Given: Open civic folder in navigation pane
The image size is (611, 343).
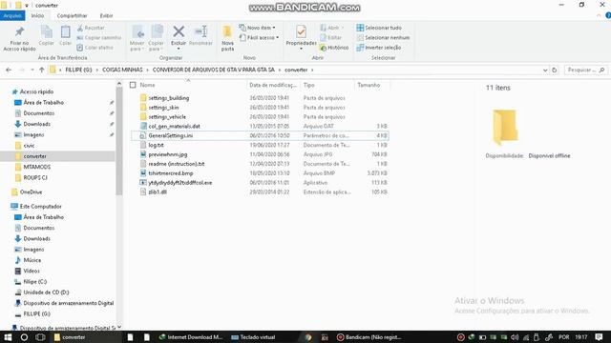Looking at the screenshot, I should click(x=29, y=146).
